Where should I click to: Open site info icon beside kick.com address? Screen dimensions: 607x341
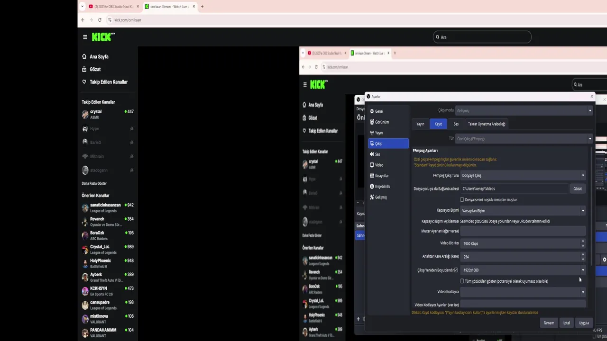(110, 20)
